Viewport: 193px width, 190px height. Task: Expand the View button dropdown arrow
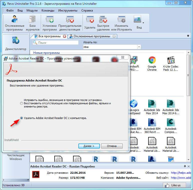tap(143, 23)
